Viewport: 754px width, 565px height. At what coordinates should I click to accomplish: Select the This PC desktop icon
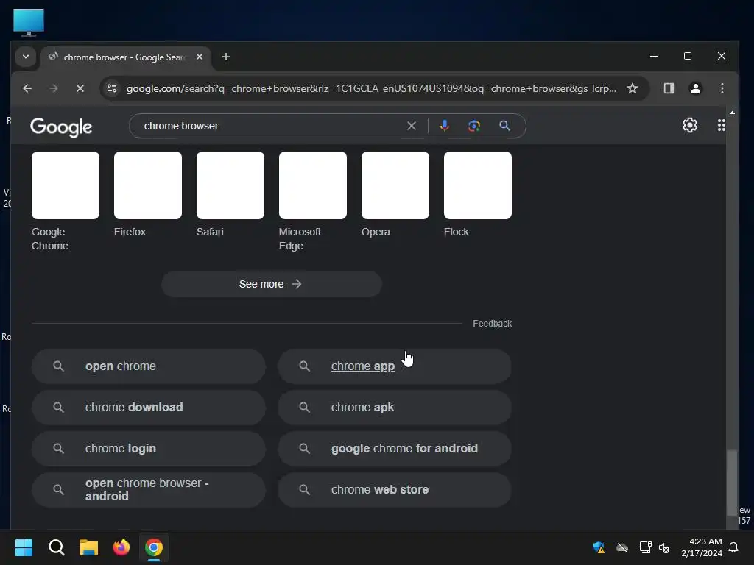pos(29,22)
